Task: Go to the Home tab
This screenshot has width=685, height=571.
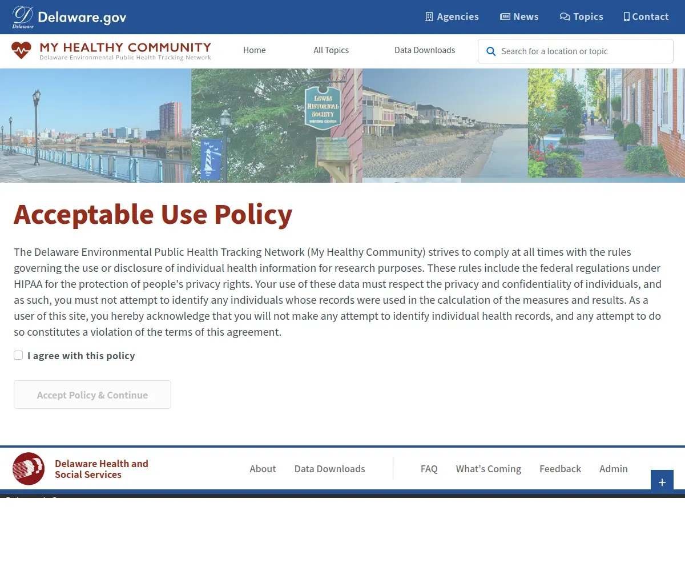Action: pyautogui.click(x=254, y=50)
